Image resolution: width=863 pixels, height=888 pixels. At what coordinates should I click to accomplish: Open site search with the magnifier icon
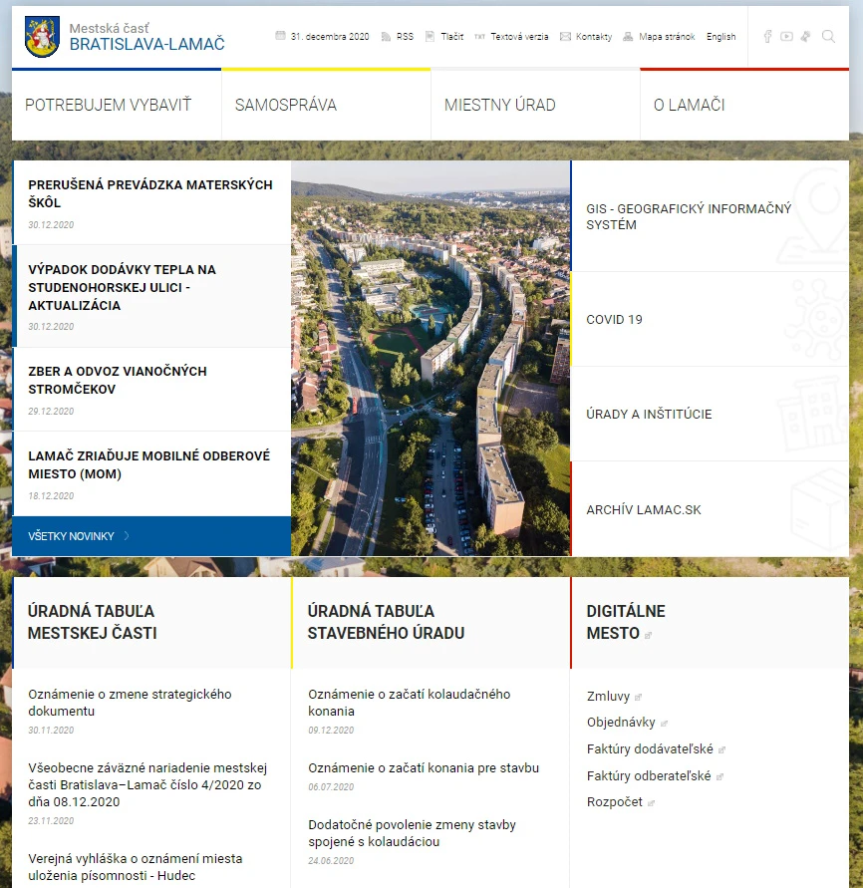pyautogui.click(x=828, y=36)
